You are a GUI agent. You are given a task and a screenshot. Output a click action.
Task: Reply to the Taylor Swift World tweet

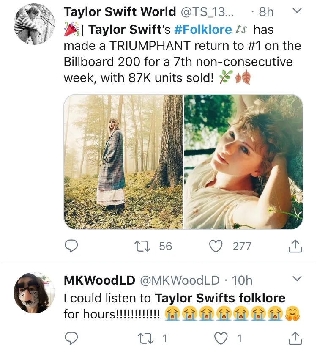pos(72,246)
